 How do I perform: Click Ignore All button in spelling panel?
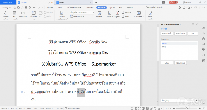pos(180,34)
